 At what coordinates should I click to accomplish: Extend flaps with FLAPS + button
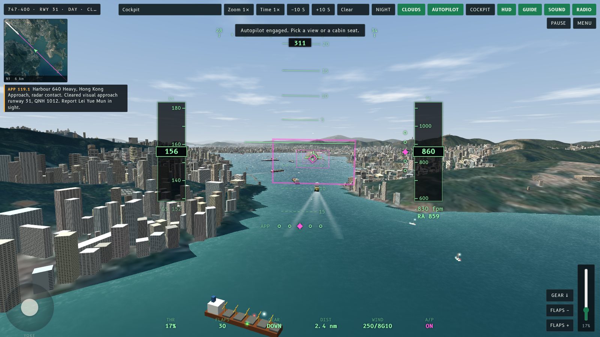[560, 325]
